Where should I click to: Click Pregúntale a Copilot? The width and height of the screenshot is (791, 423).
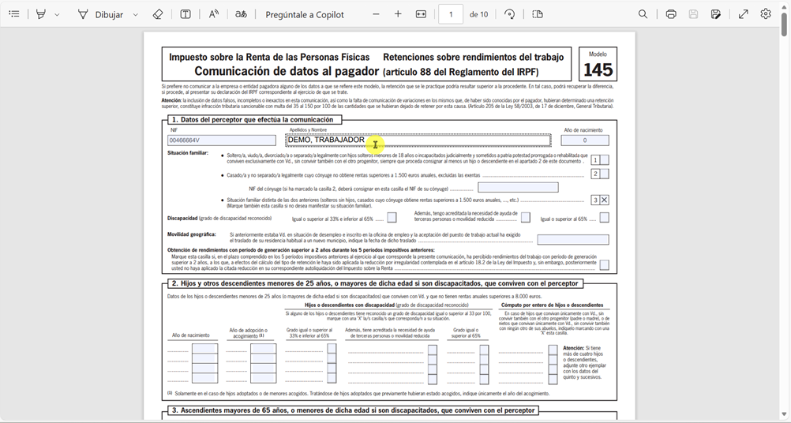pyautogui.click(x=305, y=15)
